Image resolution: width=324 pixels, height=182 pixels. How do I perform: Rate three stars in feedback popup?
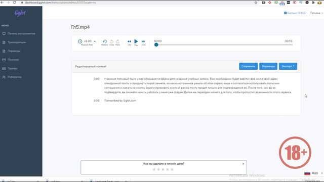coord(163,169)
